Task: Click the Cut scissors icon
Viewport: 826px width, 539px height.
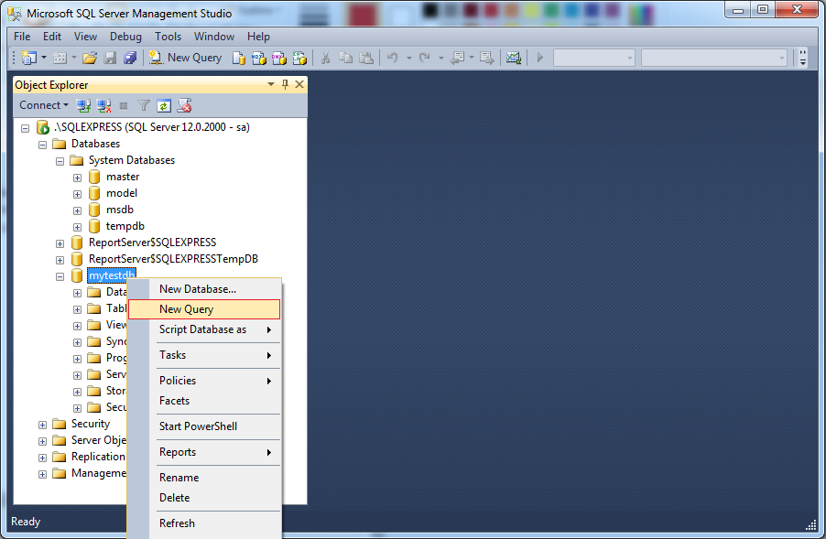Action: (326, 58)
